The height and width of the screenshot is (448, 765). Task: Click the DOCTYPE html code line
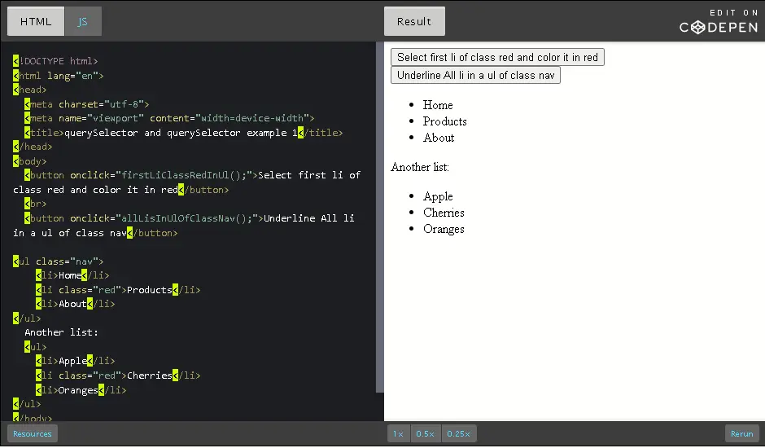(x=55, y=61)
